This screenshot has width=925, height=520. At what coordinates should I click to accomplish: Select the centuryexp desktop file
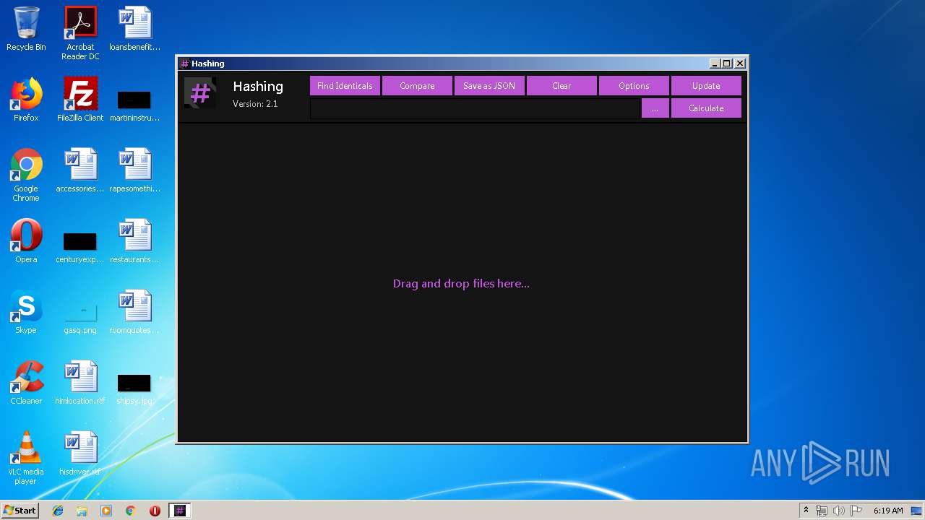(x=80, y=246)
